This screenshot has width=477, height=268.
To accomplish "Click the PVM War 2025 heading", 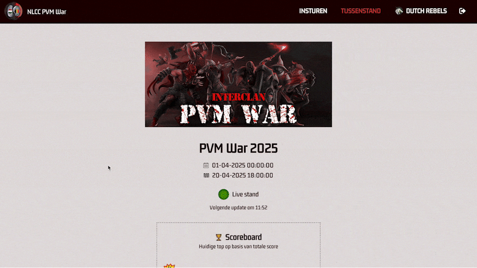I will click(238, 148).
